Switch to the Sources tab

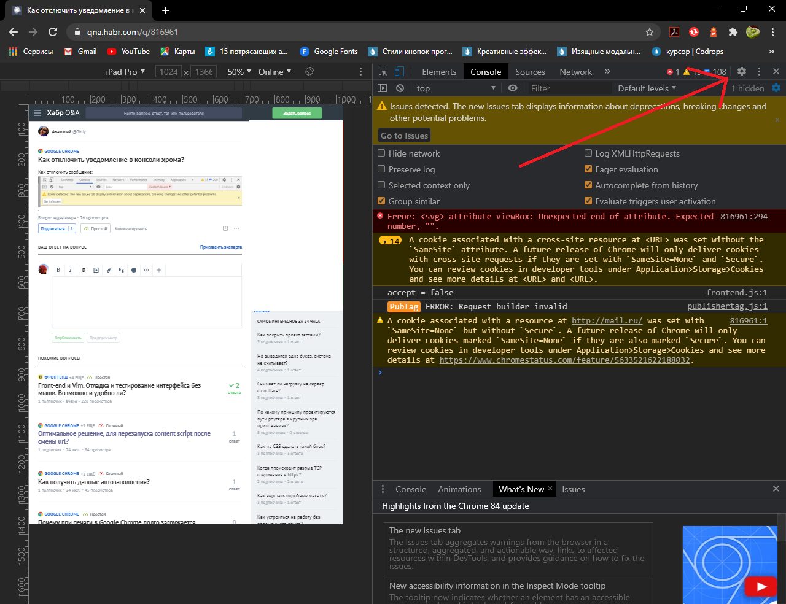coord(530,72)
